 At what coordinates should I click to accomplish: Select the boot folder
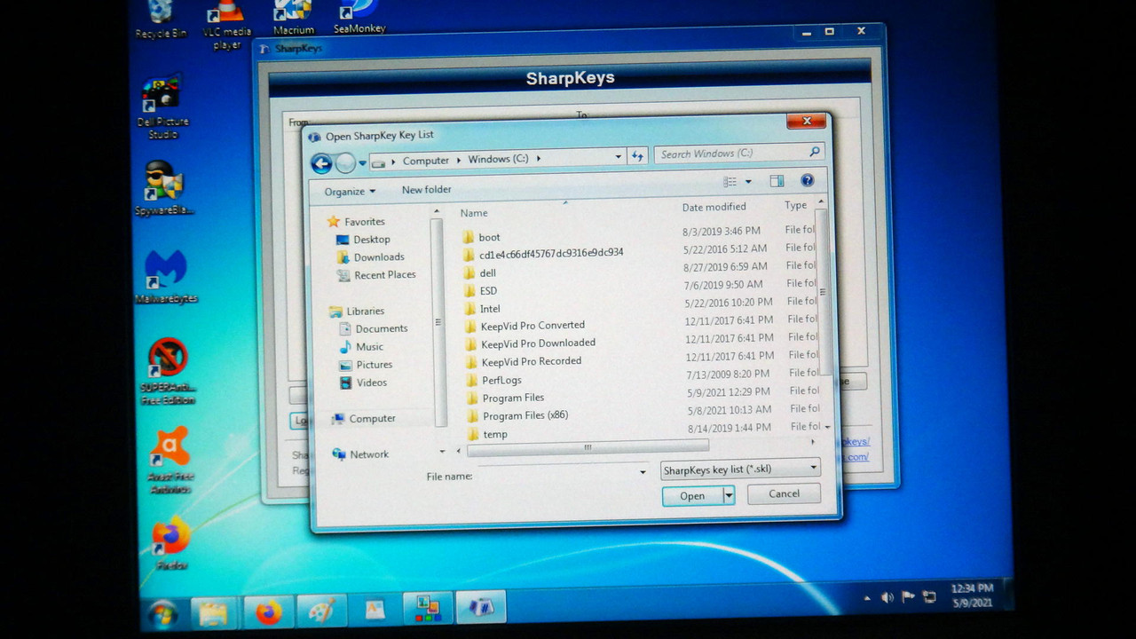click(481, 237)
